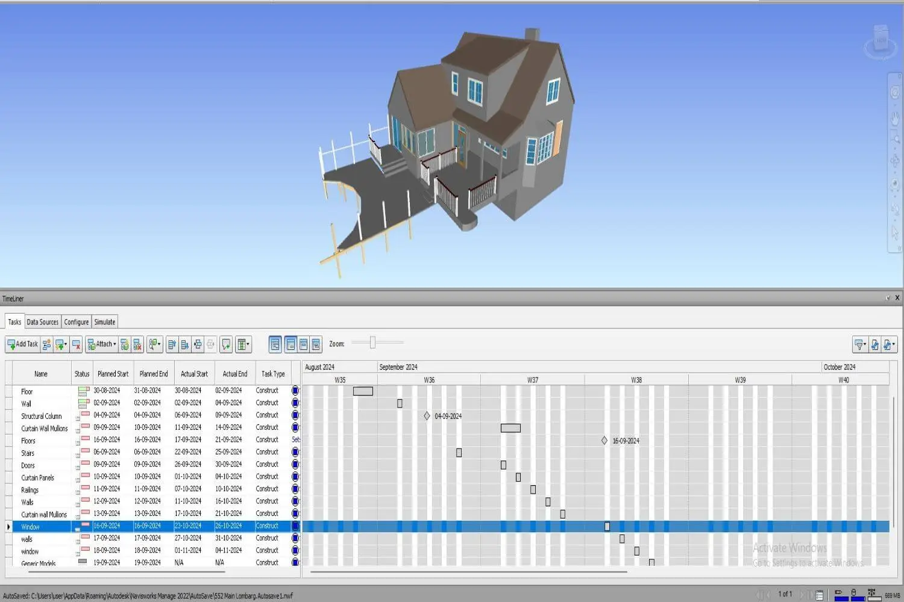This screenshot has height=602, width=904.
Task: Move the selected task up
Action: (x=173, y=344)
